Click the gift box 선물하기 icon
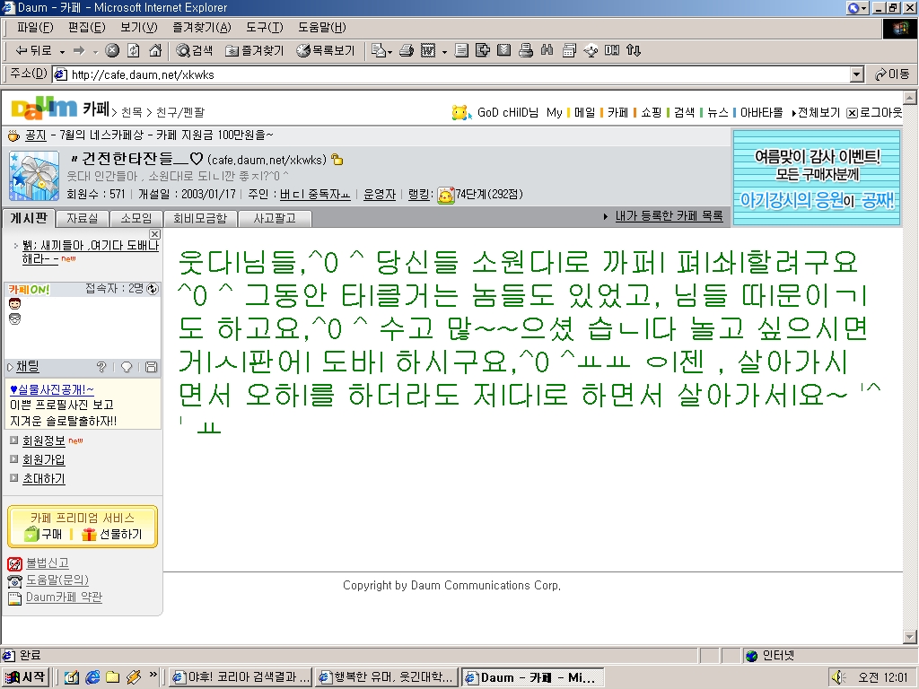Screen dimensions: 919x689 click(x=89, y=535)
